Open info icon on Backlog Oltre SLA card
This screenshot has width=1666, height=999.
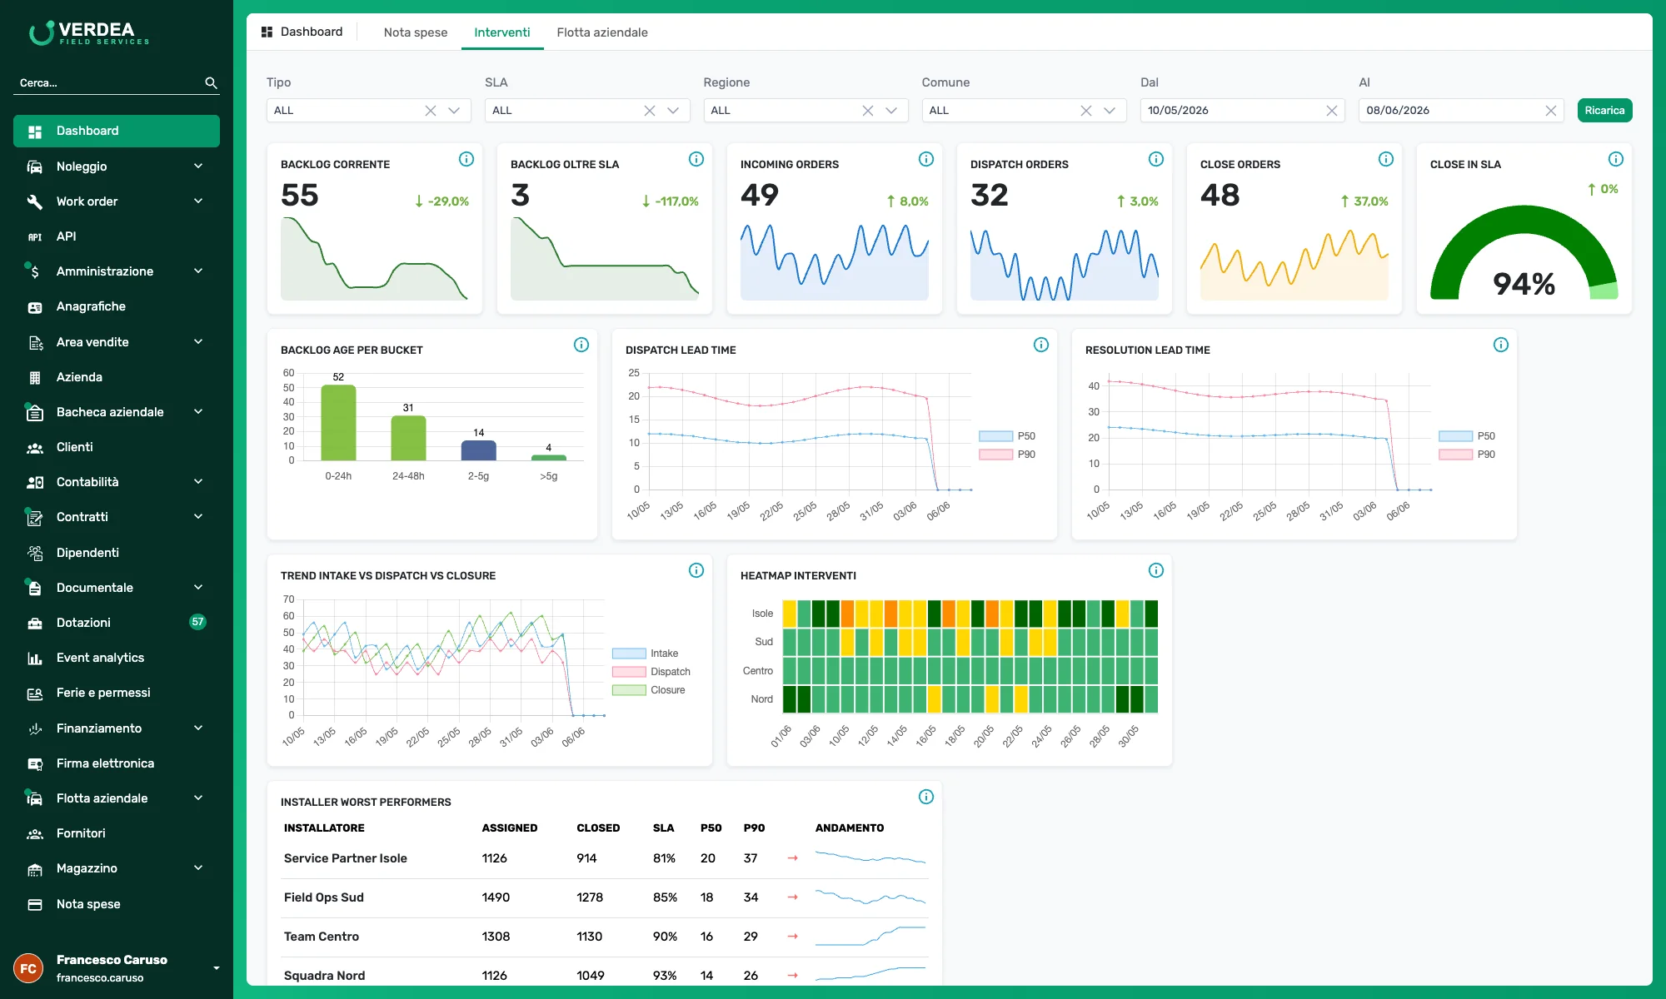[x=696, y=159]
